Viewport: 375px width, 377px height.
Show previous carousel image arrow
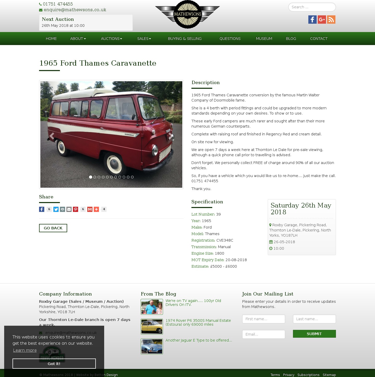pyautogui.click(x=52, y=136)
